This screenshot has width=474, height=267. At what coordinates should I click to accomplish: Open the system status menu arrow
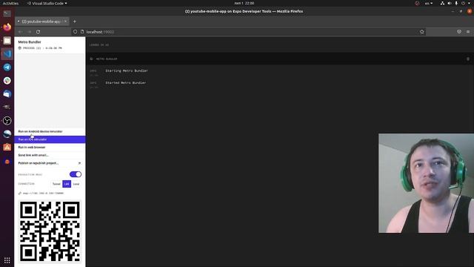469,3
